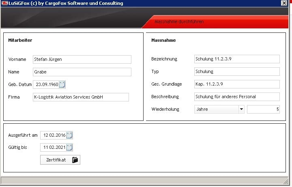Click the Ges. Grundlage label
Viewport: 292px width, 187px height.
click(167, 84)
